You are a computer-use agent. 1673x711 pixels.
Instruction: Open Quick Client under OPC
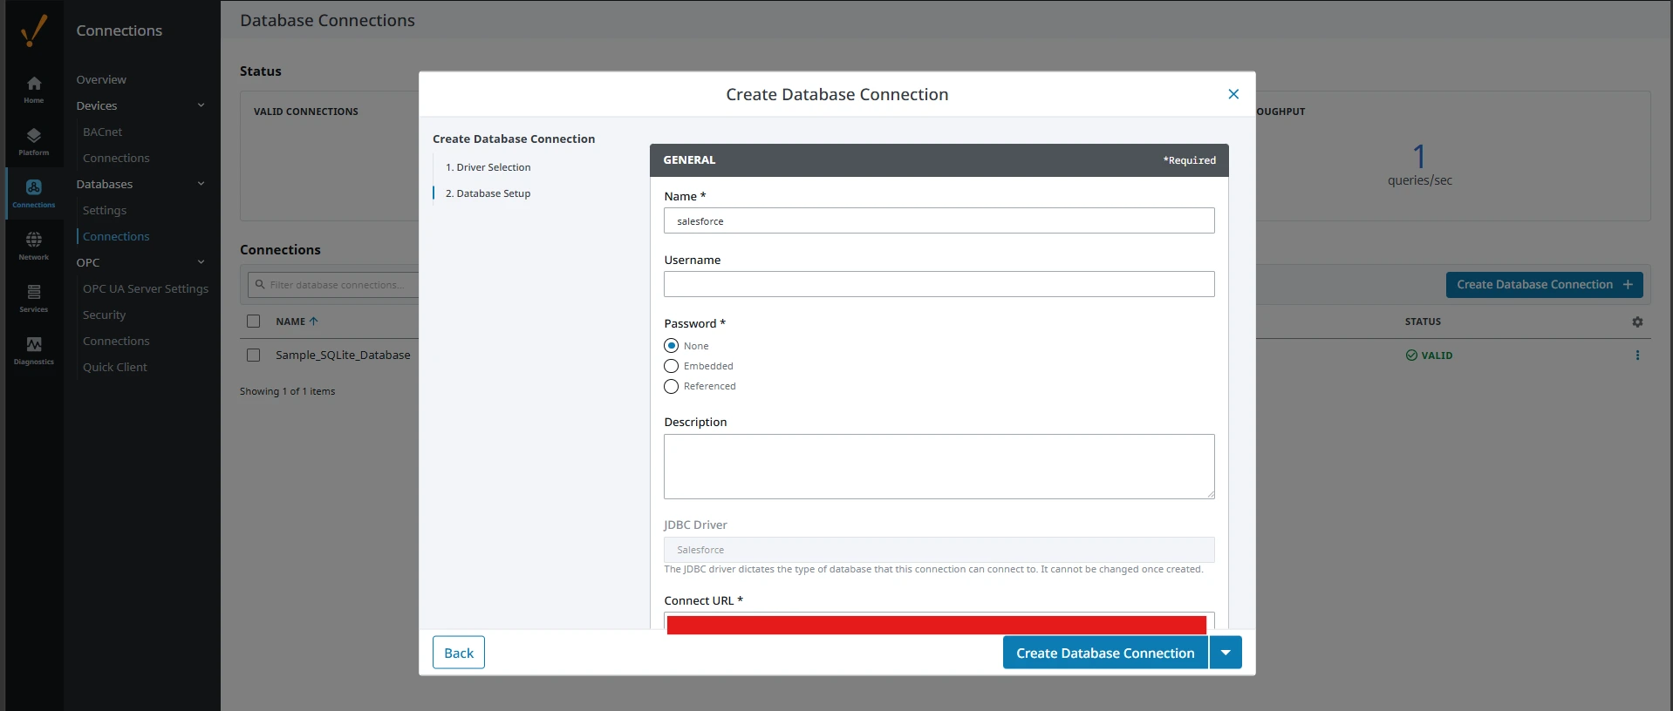[x=114, y=367]
